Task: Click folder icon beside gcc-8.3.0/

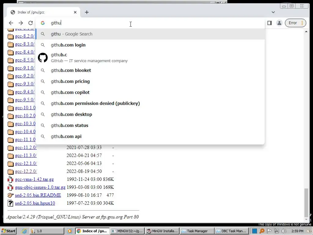Action: click(x=11, y=44)
